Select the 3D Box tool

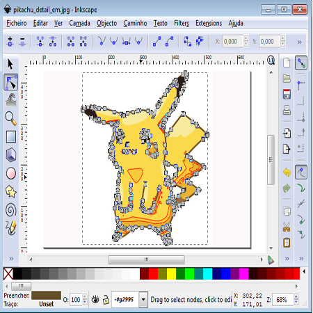[x=10, y=155]
